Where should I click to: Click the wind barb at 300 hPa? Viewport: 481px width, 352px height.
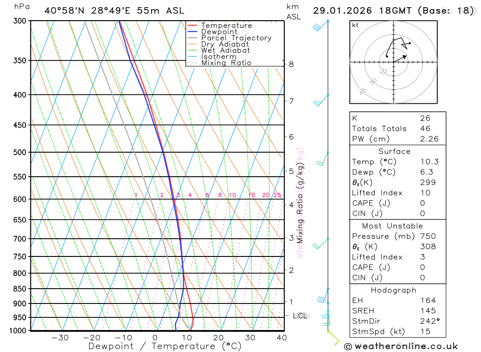pos(320,25)
